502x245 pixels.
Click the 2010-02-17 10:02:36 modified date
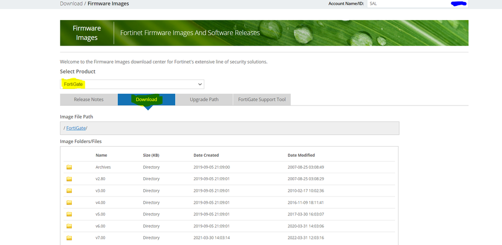(306, 191)
